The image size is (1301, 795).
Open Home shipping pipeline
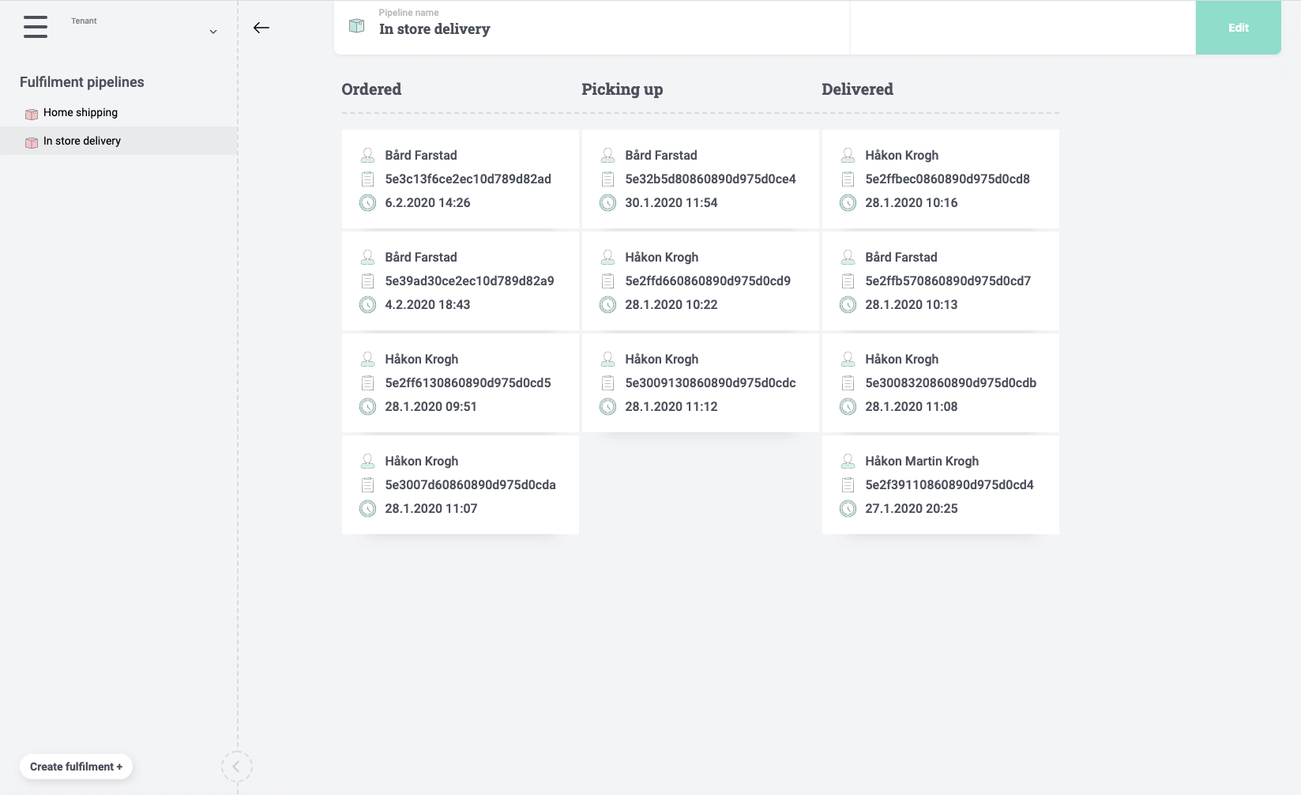pos(81,113)
